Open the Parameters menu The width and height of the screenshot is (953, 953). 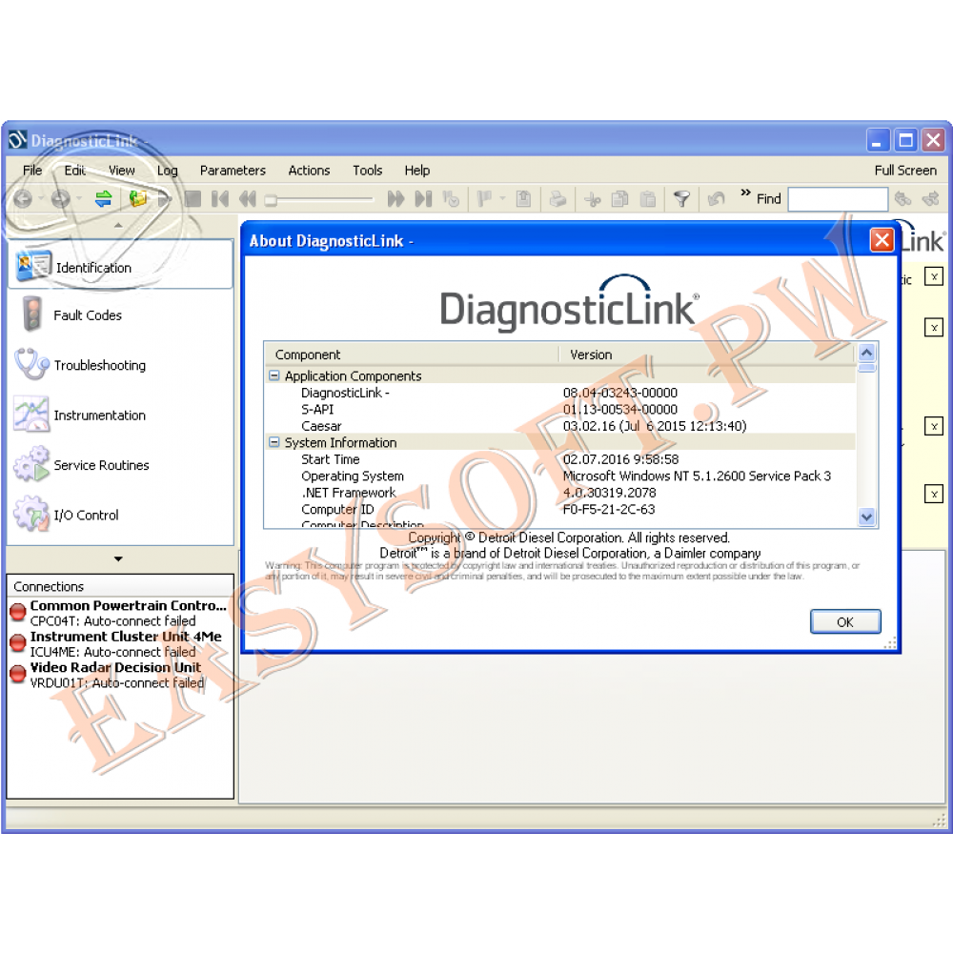coord(233,171)
